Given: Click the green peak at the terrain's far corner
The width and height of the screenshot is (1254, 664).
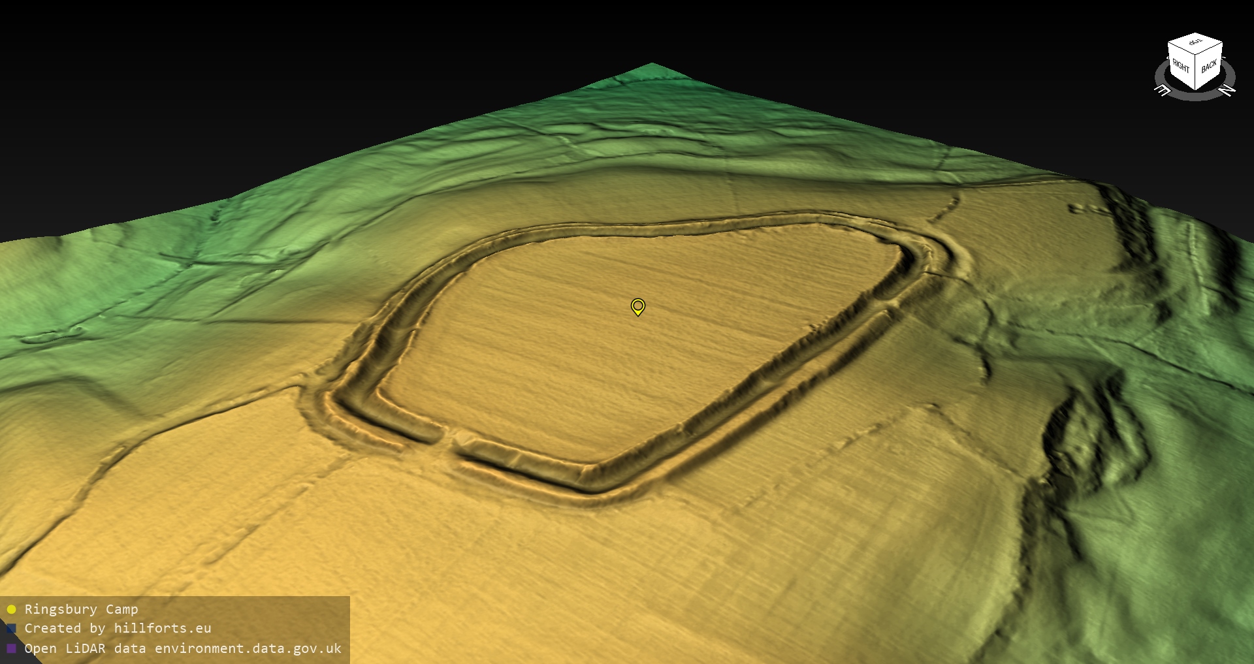Looking at the screenshot, I should (x=652, y=66).
